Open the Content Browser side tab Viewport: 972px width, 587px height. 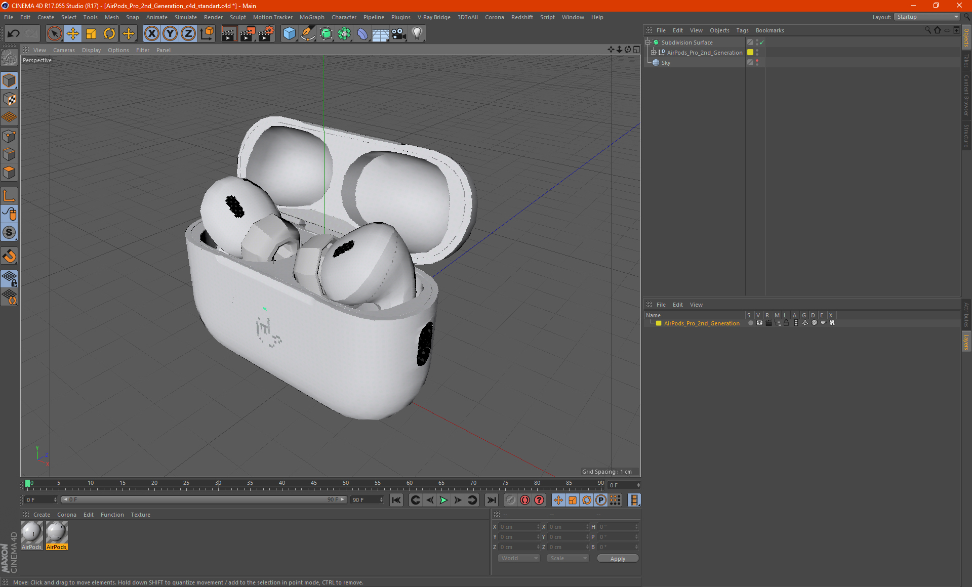click(x=966, y=95)
